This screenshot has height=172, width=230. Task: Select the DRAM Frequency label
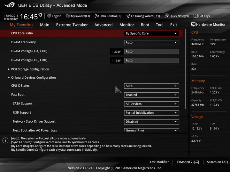(23, 42)
